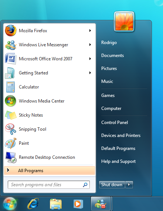Open Windows Explorer folder on the taskbar
163x211 pixels.
pyautogui.click(x=56, y=204)
